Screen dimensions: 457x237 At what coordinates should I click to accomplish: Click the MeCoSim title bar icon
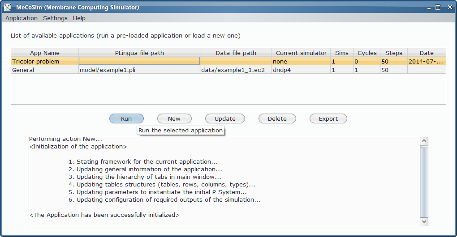(x=8, y=7)
